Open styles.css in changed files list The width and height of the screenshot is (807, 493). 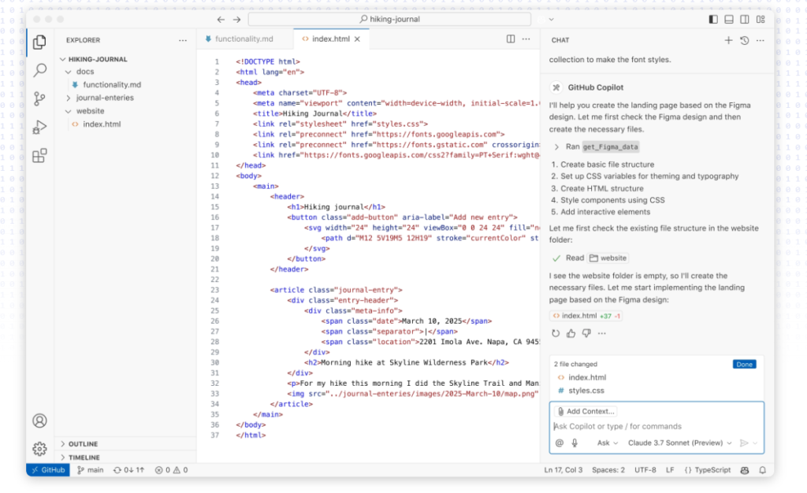point(586,391)
